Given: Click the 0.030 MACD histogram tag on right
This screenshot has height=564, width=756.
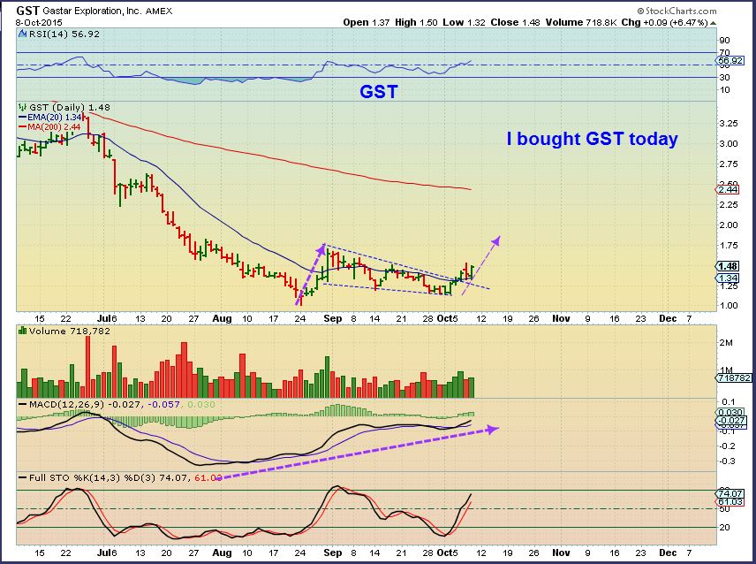Looking at the screenshot, I should (730, 413).
